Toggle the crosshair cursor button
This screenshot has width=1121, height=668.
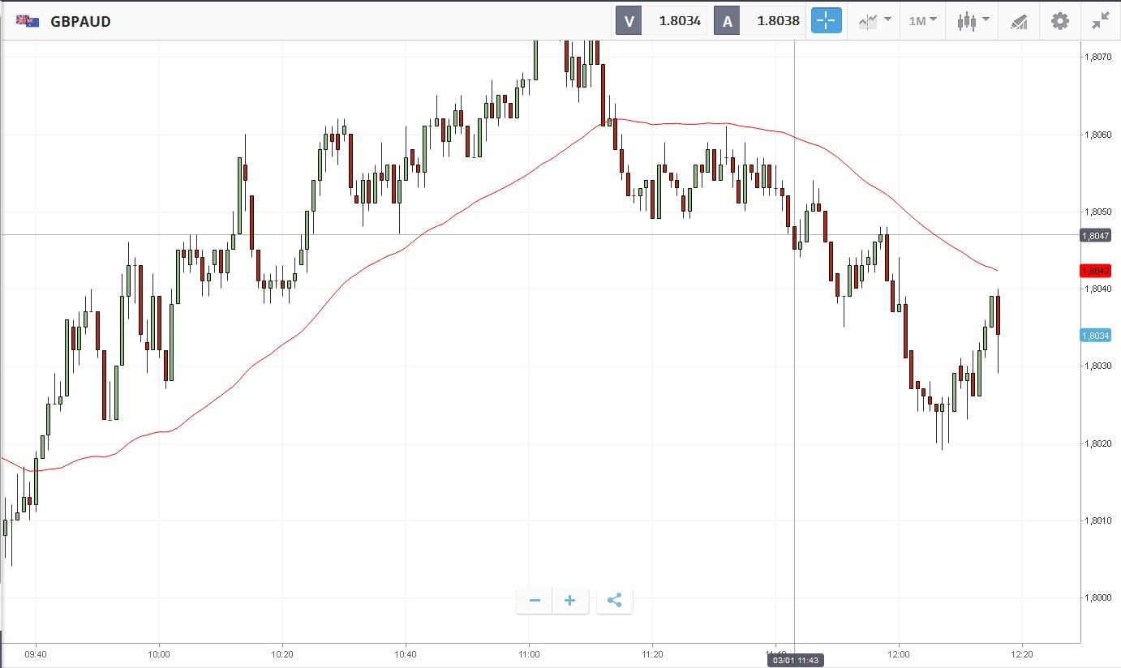click(827, 21)
